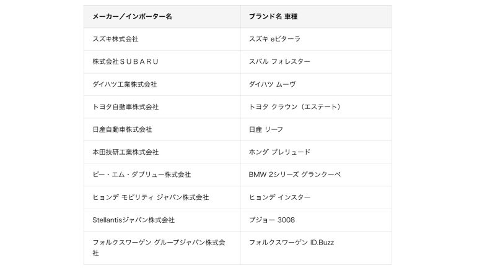The image size is (477, 268).
Task: Click the メーカー／インポーター名 column header
Action: pos(132,17)
